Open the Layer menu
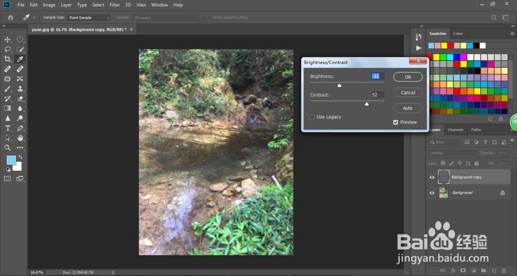 (66, 5)
